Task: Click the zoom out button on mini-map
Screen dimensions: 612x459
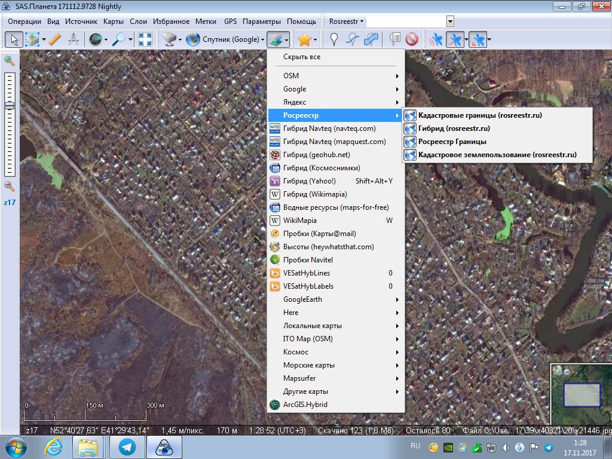Action: click(x=567, y=372)
